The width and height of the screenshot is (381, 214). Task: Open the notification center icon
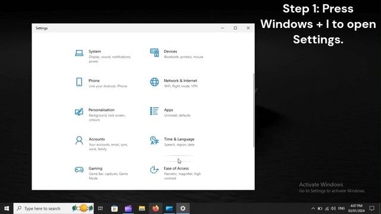(371, 209)
